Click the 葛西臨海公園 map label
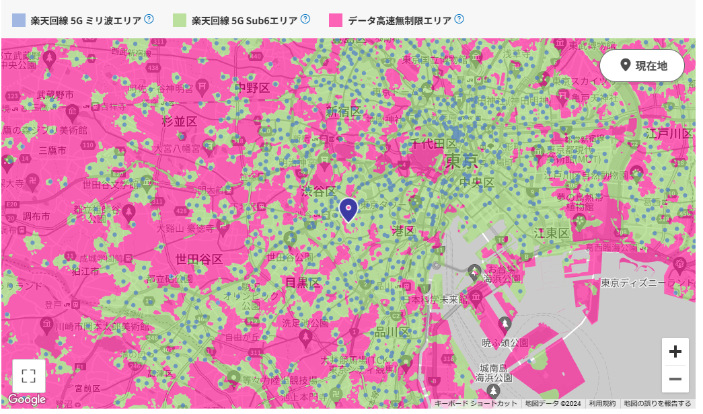 [x=612, y=248]
